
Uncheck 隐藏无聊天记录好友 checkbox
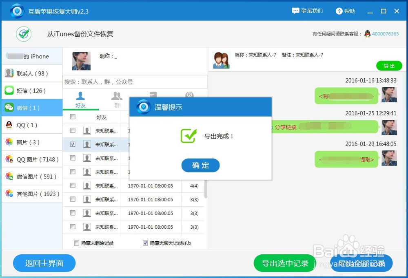(145, 243)
